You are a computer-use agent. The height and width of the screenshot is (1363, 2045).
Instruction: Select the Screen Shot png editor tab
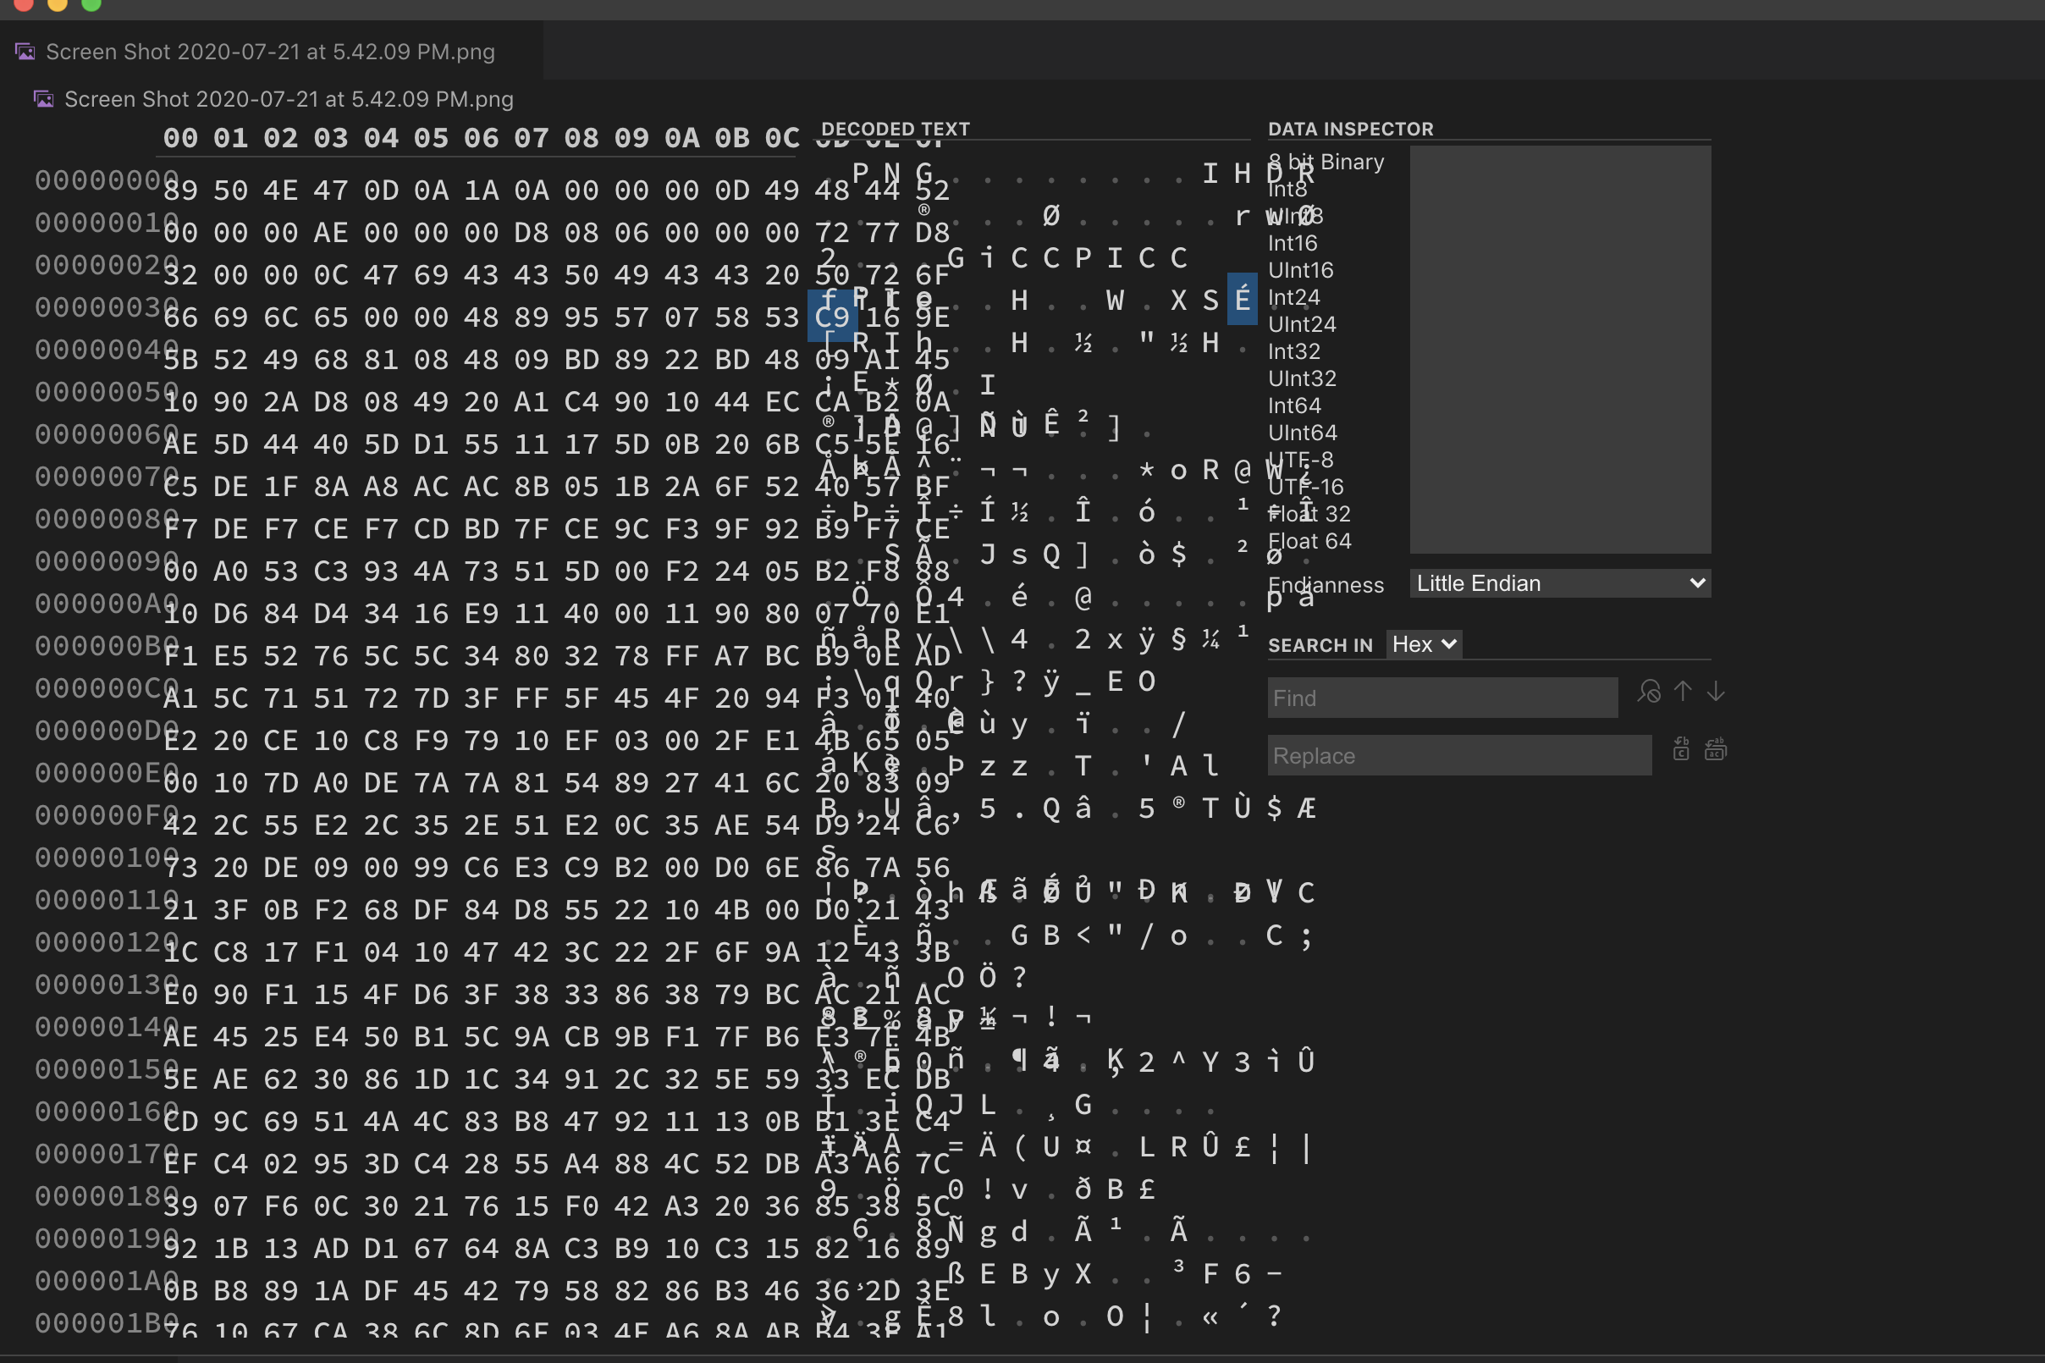[x=270, y=52]
